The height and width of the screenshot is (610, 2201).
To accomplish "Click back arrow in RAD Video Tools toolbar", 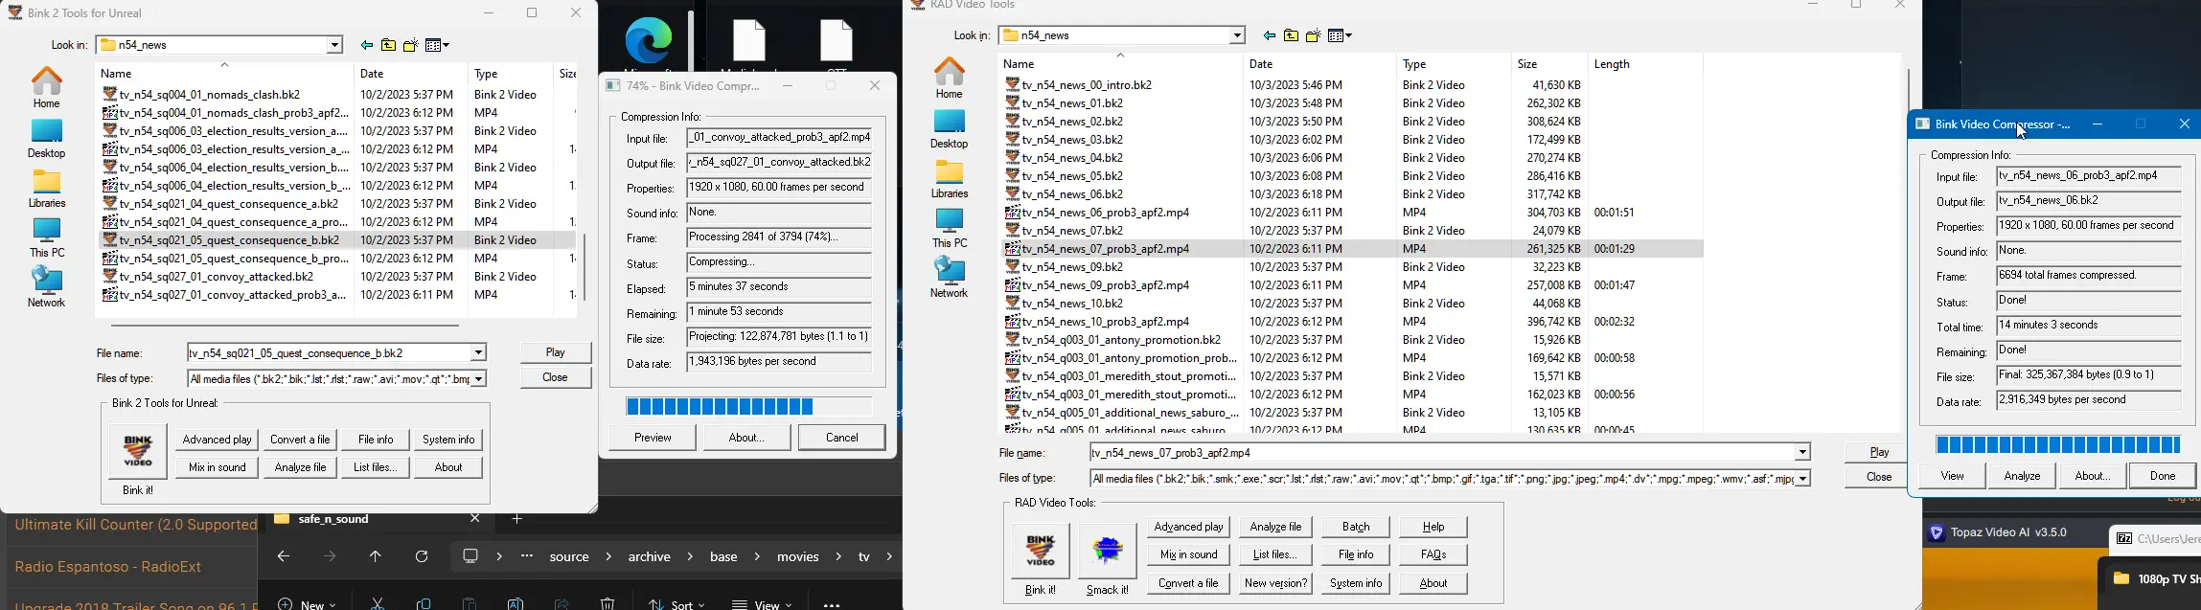I will (1269, 36).
